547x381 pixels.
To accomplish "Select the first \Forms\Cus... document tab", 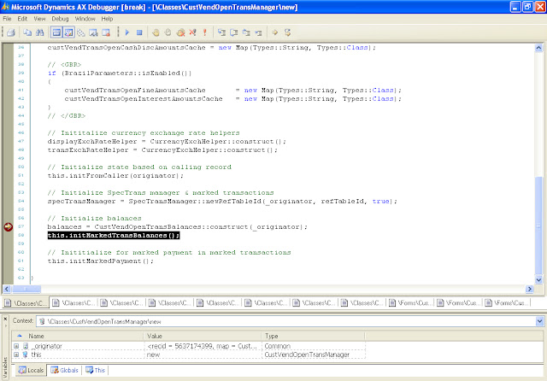I will tap(410, 303).
